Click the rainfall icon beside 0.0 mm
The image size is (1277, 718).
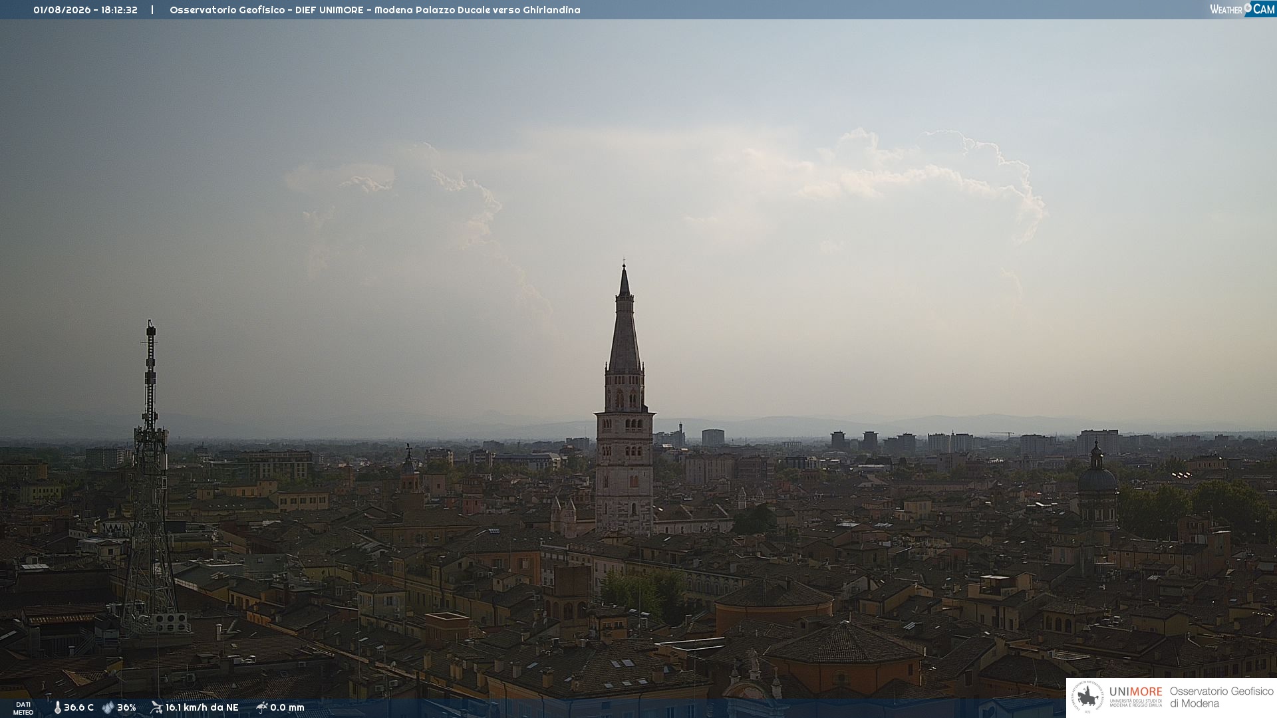point(261,707)
